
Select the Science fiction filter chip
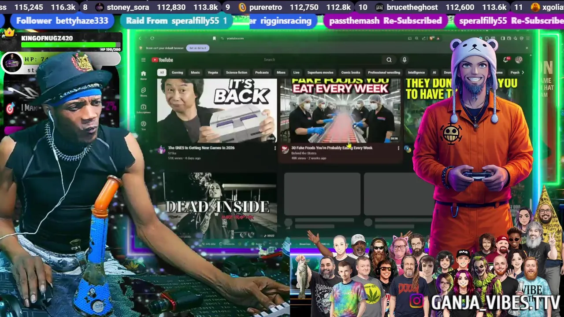coord(237,72)
